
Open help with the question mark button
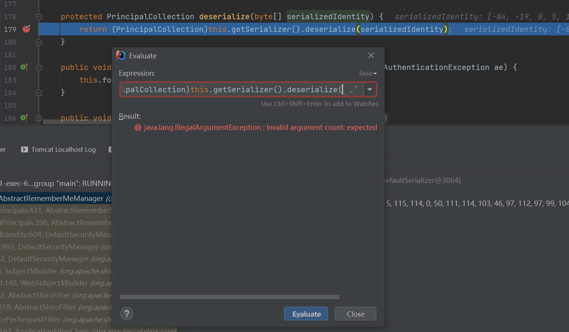tap(127, 314)
